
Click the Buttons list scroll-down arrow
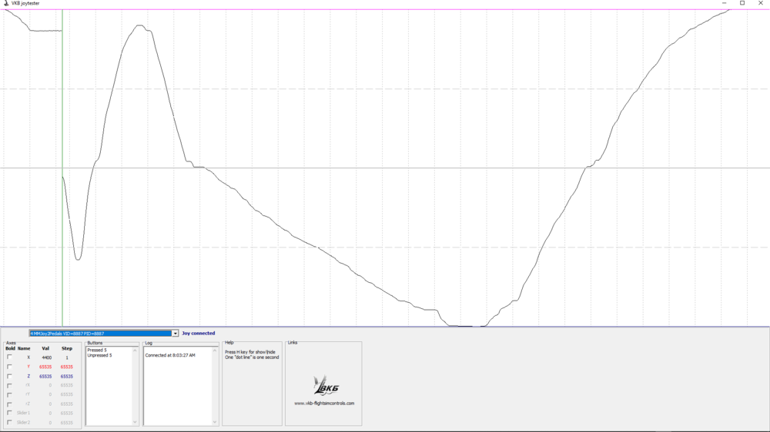[x=135, y=422]
